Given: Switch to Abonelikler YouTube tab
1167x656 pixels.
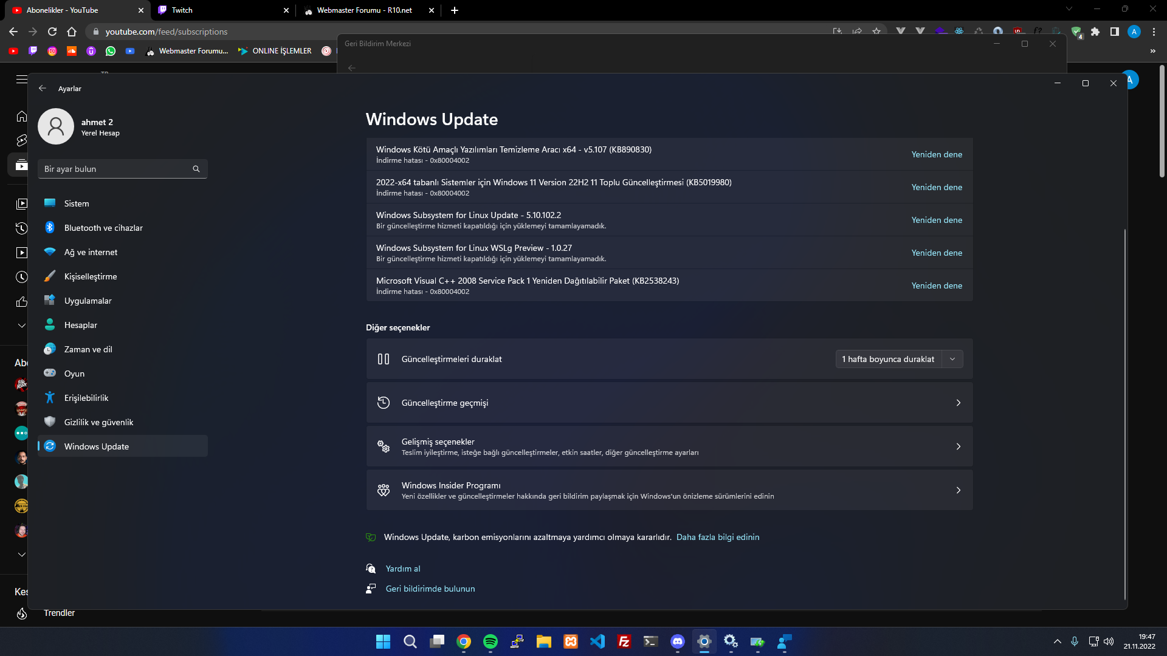Looking at the screenshot, I should pyautogui.click(x=78, y=10).
